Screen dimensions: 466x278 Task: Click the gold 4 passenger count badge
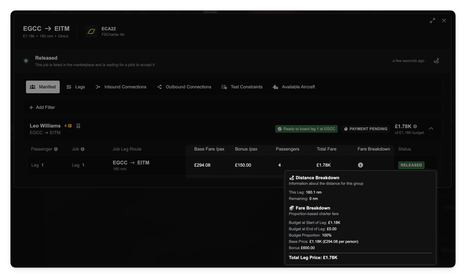[x=67, y=126]
